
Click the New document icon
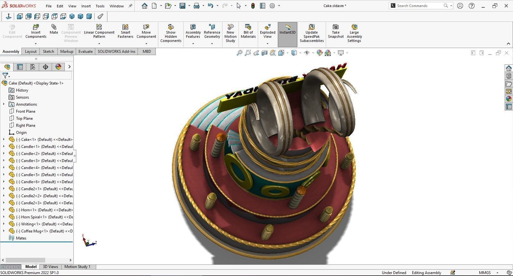tap(154, 6)
